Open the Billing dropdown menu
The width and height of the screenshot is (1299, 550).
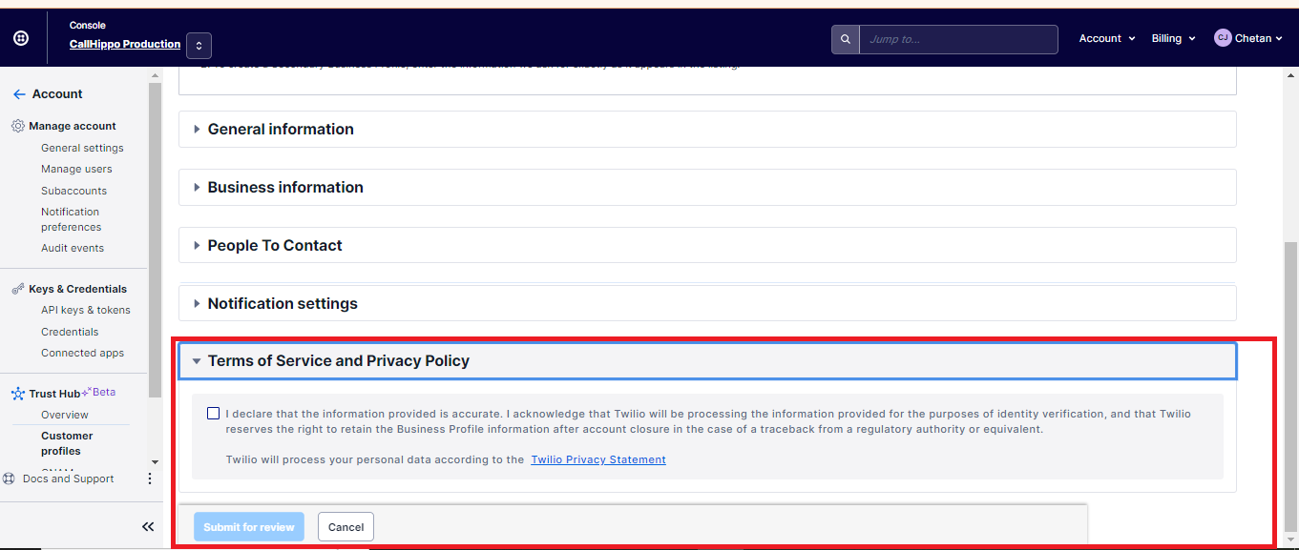tap(1173, 39)
